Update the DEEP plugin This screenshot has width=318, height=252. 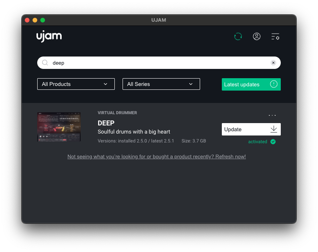point(251,129)
